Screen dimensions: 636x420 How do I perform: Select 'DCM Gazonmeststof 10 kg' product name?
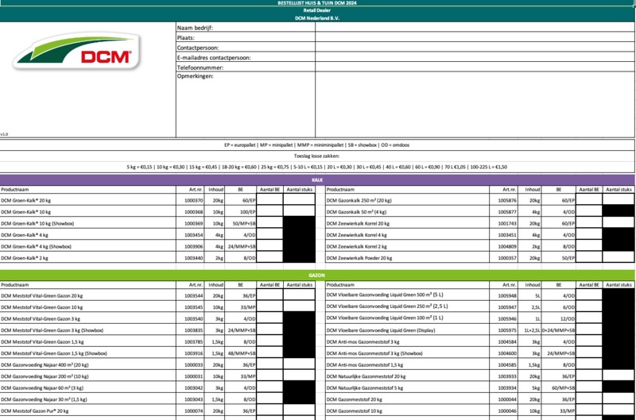(354, 410)
